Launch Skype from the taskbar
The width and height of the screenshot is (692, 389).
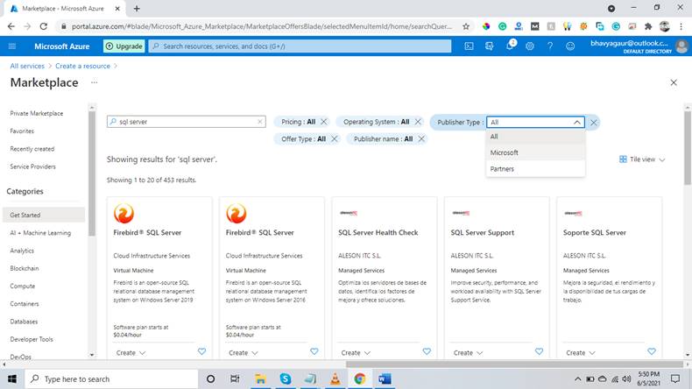click(x=285, y=378)
